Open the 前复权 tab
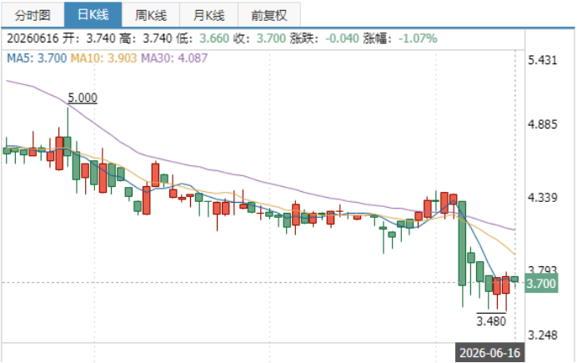577x363 pixels. tap(269, 15)
